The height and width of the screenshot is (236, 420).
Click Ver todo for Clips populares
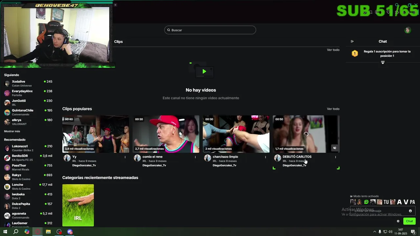click(333, 109)
